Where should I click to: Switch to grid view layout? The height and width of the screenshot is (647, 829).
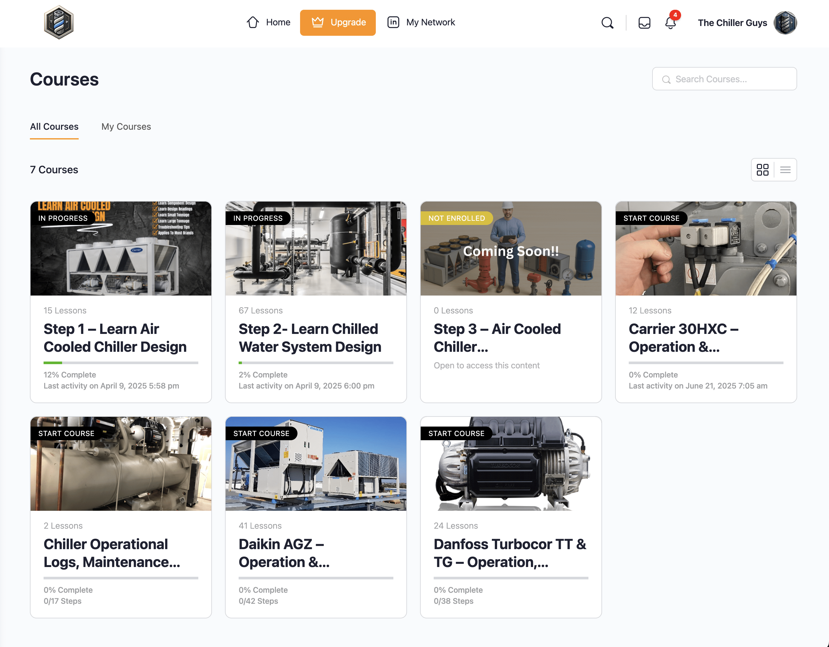point(762,170)
